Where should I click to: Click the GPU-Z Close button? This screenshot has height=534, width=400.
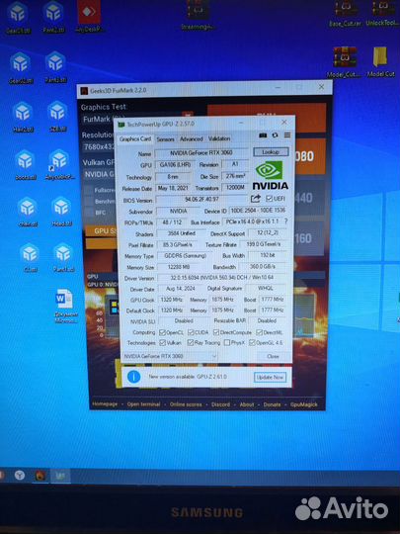(273, 356)
